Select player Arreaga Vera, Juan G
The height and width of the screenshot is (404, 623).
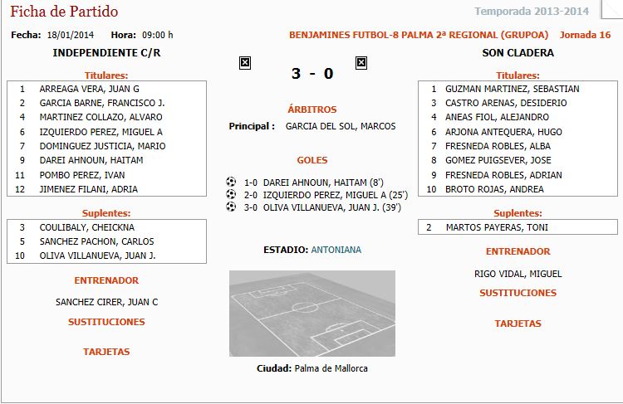tap(89, 89)
